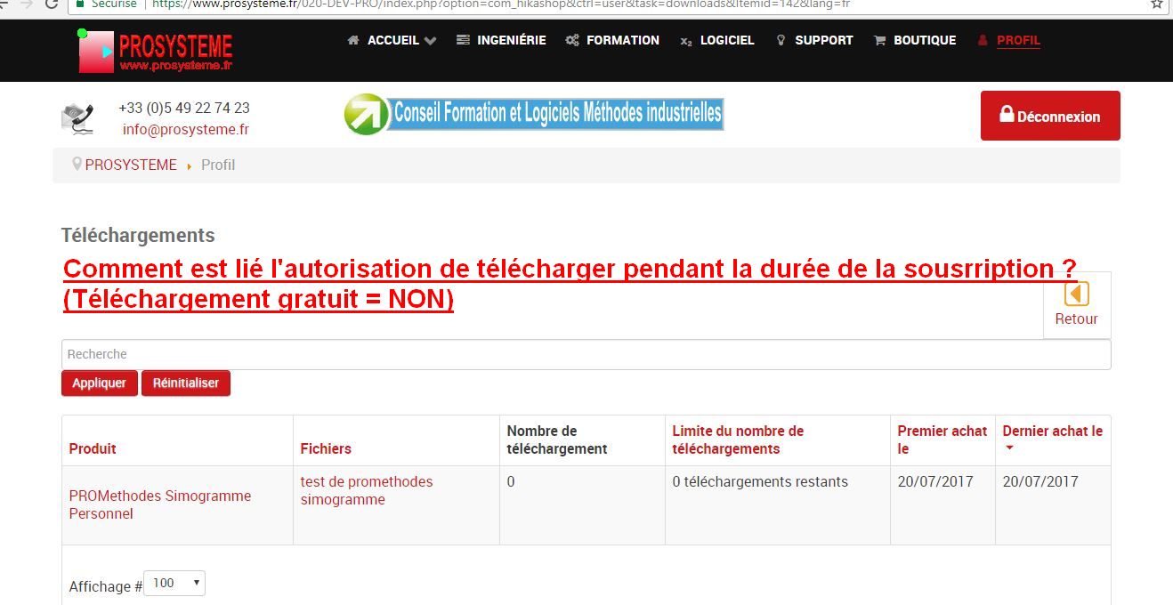
Task: Click the info@prosysteme.fr email link
Action: 185,129
